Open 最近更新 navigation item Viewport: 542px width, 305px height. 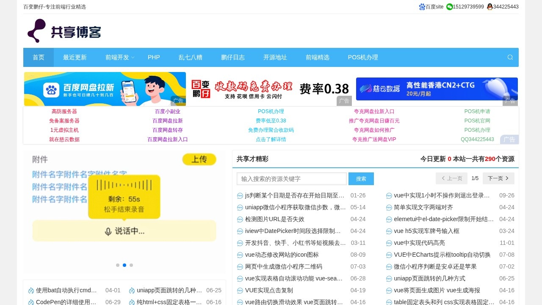point(75,57)
